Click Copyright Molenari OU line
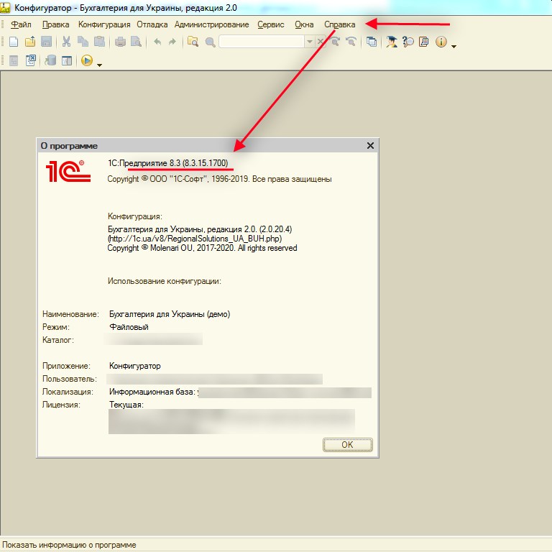Image resolution: width=552 pixels, height=552 pixels. (x=202, y=248)
